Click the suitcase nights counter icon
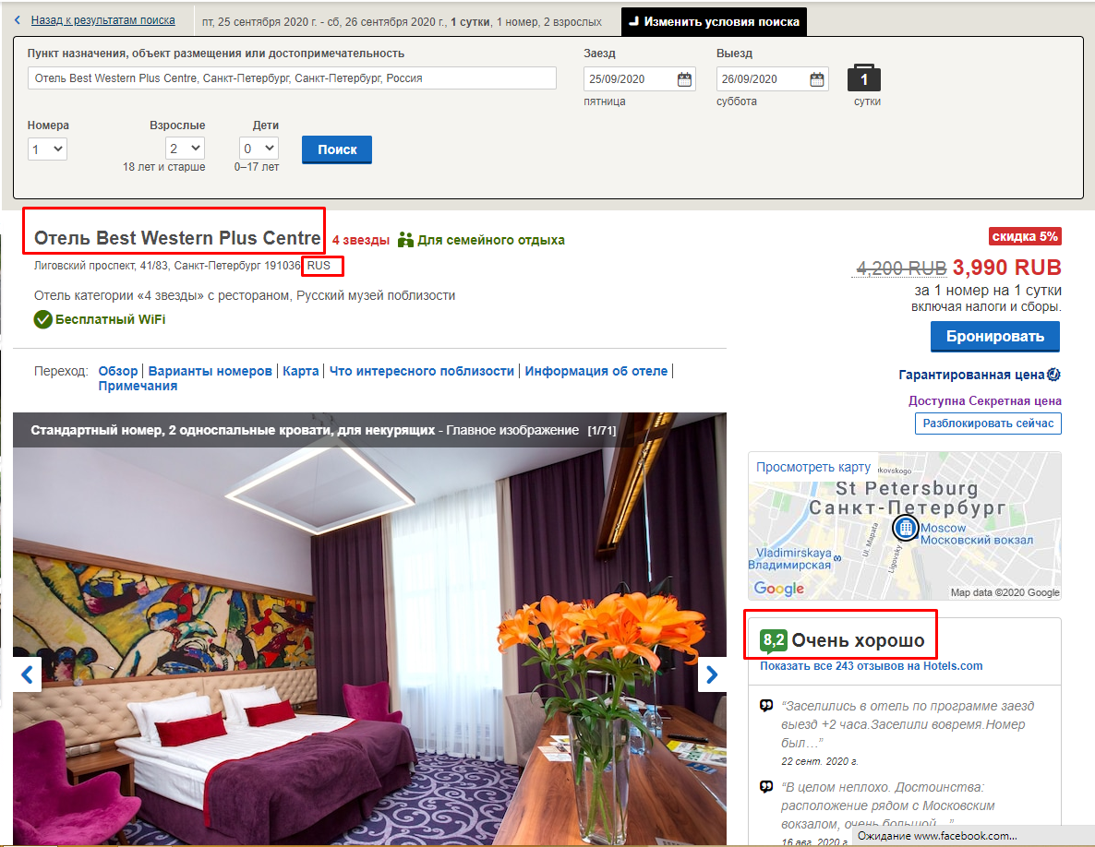 click(864, 78)
